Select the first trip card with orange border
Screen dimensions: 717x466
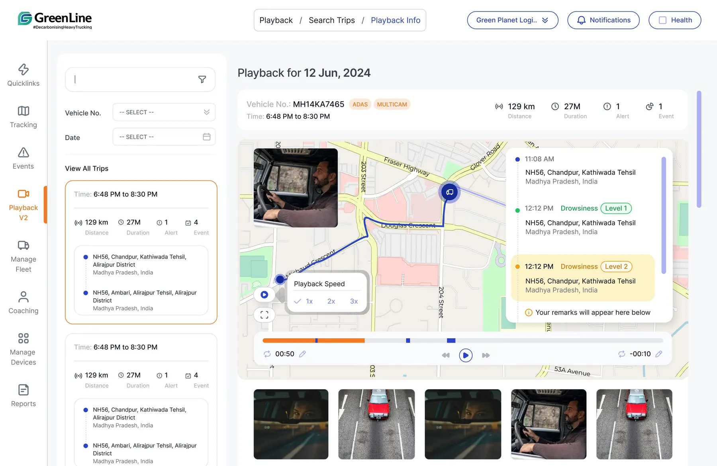tap(141, 252)
